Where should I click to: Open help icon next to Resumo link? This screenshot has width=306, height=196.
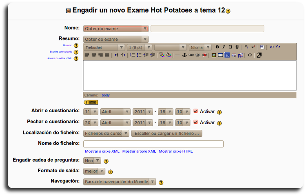coord(76,45)
